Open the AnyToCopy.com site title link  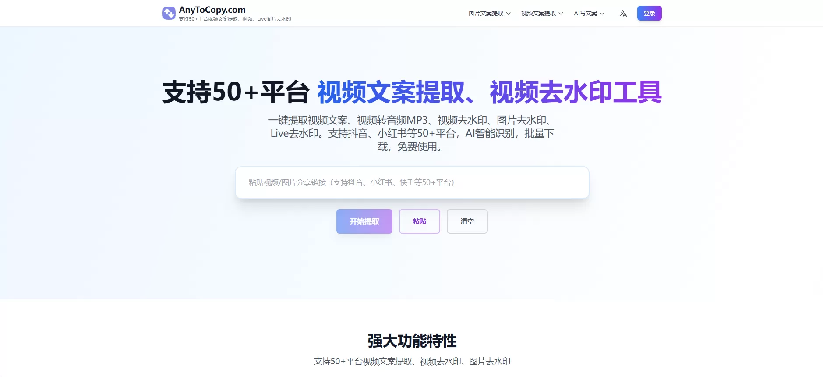click(212, 10)
